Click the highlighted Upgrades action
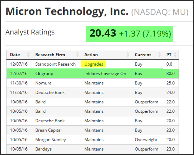Image resolution: width=194 pixels, height=155 pixels. tap(94, 64)
